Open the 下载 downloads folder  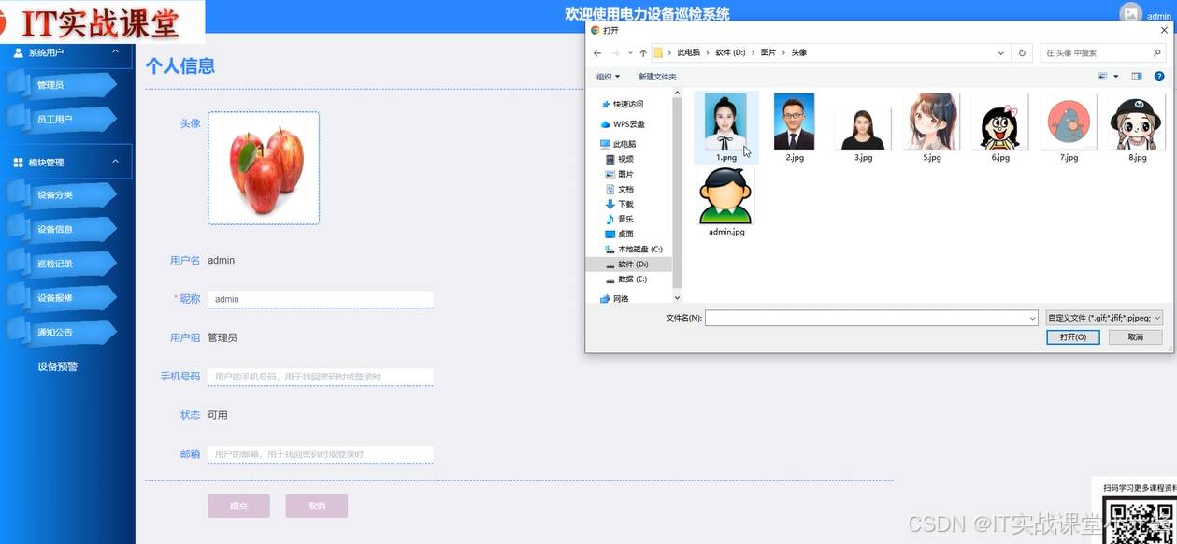point(624,204)
